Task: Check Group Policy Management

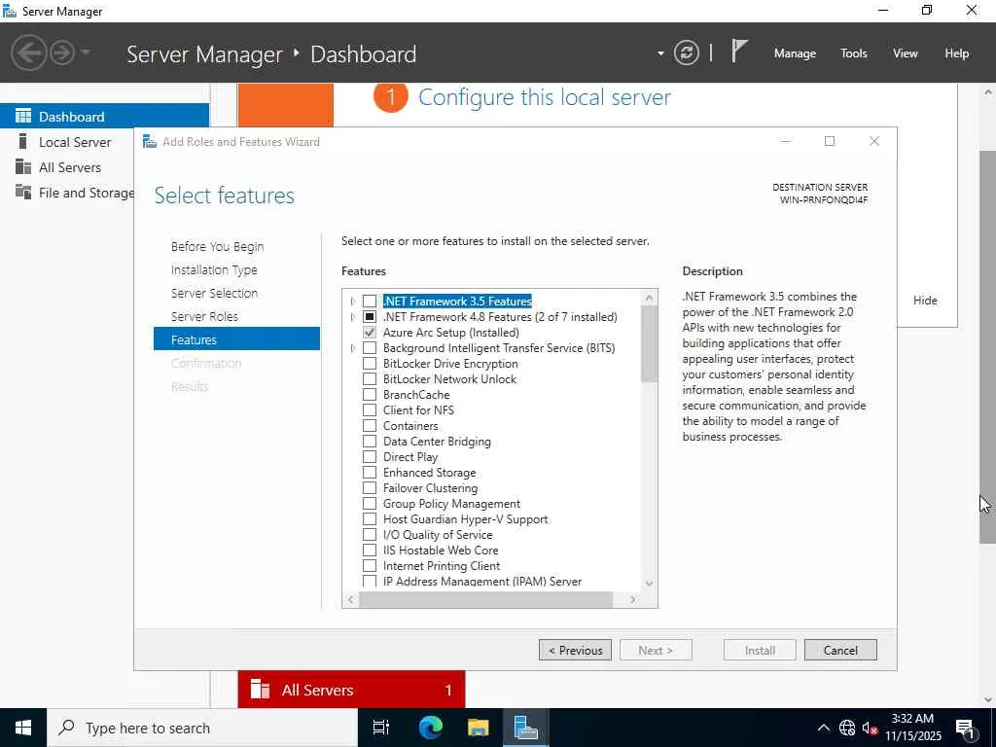Action: (370, 503)
